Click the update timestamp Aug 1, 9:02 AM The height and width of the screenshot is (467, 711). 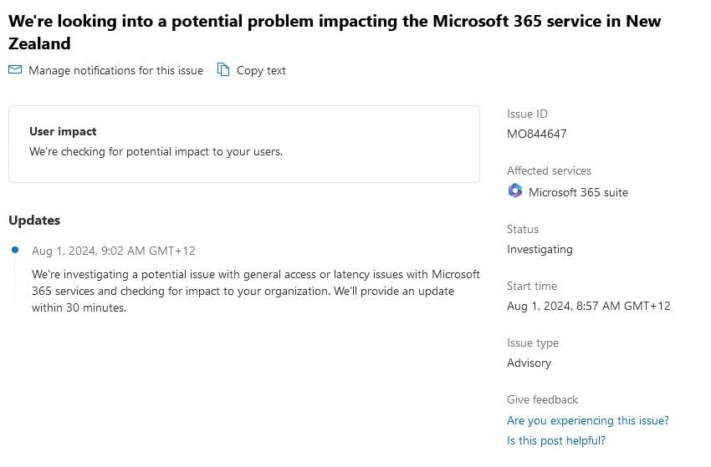point(113,251)
